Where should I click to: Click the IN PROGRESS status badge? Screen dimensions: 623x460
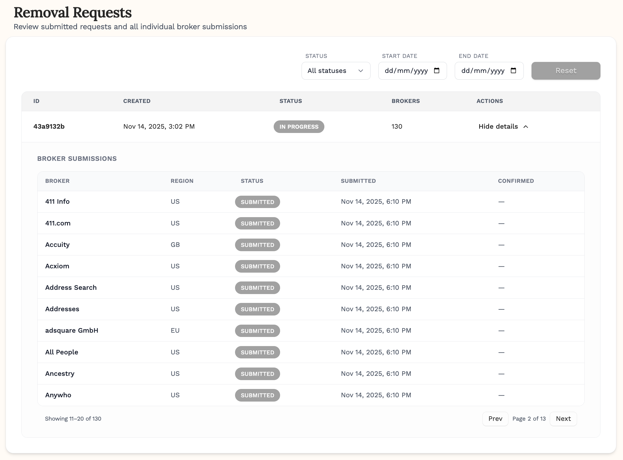(x=299, y=127)
